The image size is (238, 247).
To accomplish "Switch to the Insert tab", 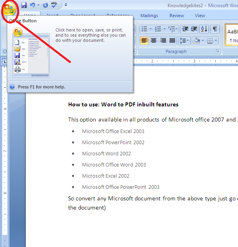I will click(x=53, y=14).
